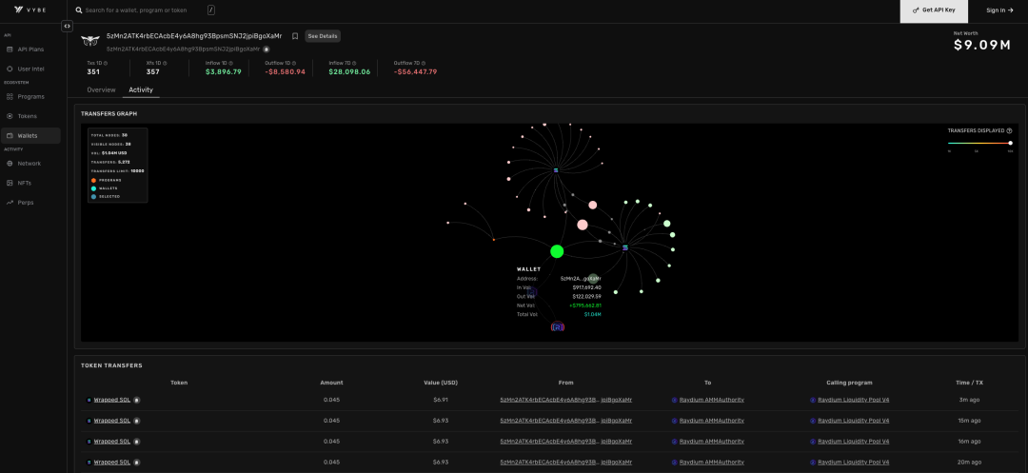Click the Get API Key button
The image size is (1028, 473).
(x=934, y=10)
